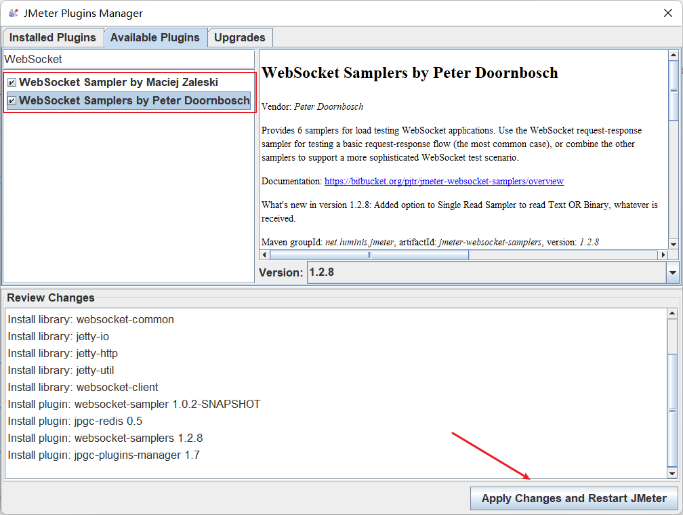Uncheck WebSocket Samplers by Peter Doornbosch checkbox
Viewport: 683px width, 515px height.
12,101
